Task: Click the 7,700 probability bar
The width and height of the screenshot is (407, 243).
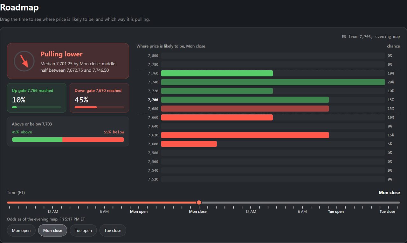Action: pos(245,100)
